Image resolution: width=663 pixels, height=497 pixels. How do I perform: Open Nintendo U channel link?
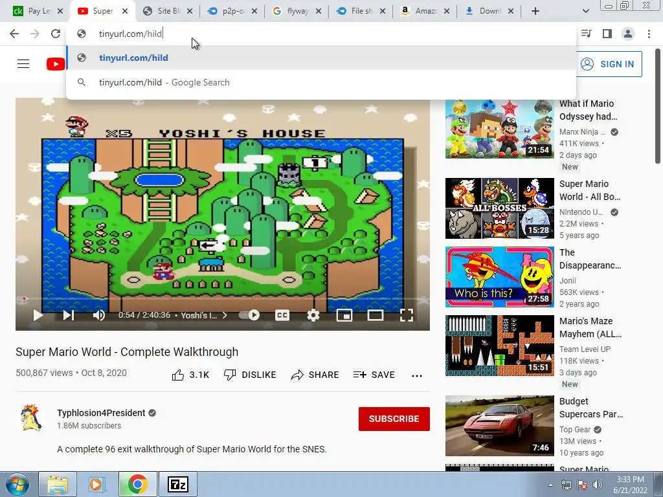click(x=581, y=212)
